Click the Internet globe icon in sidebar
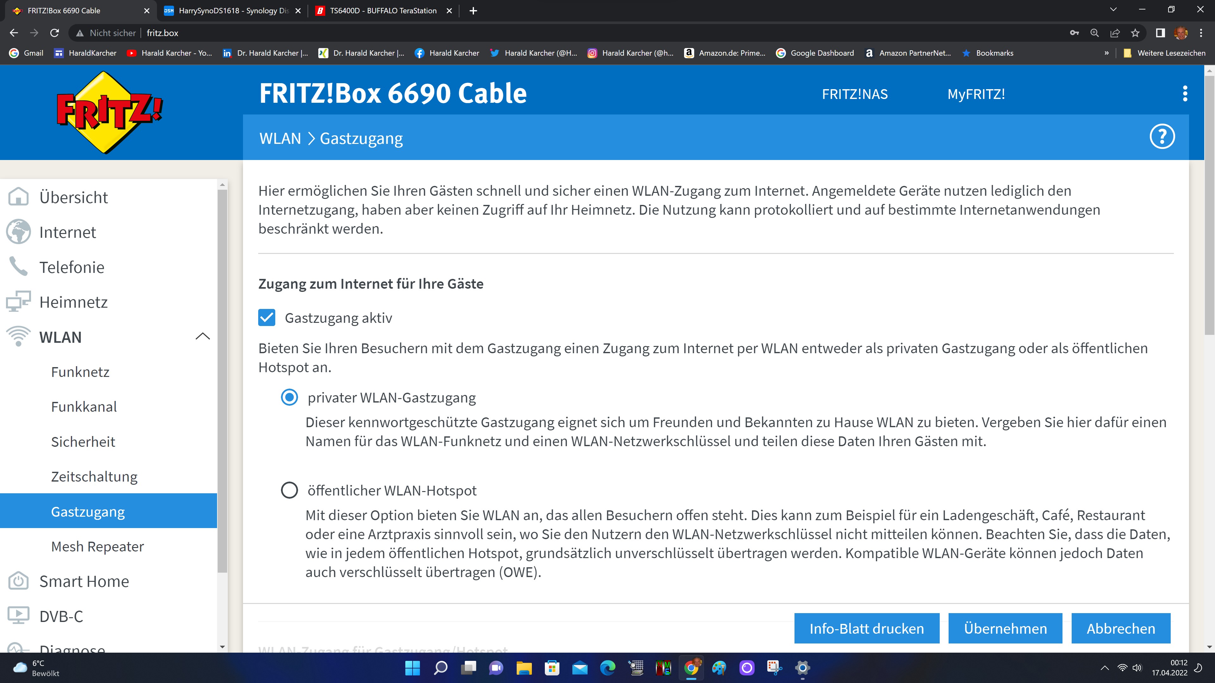 (18, 232)
